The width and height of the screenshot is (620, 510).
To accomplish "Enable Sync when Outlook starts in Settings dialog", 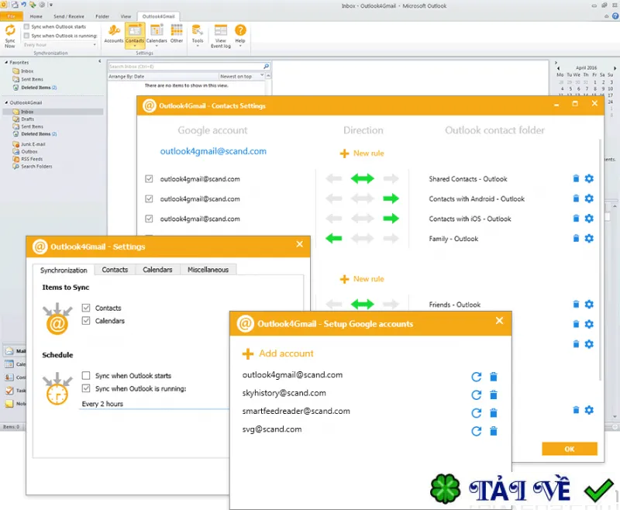I will click(x=86, y=375).
